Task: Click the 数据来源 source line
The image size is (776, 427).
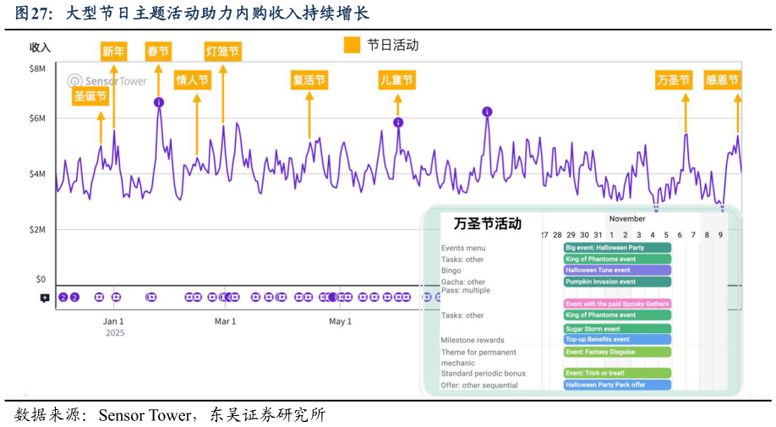Action: coord(170,414)
